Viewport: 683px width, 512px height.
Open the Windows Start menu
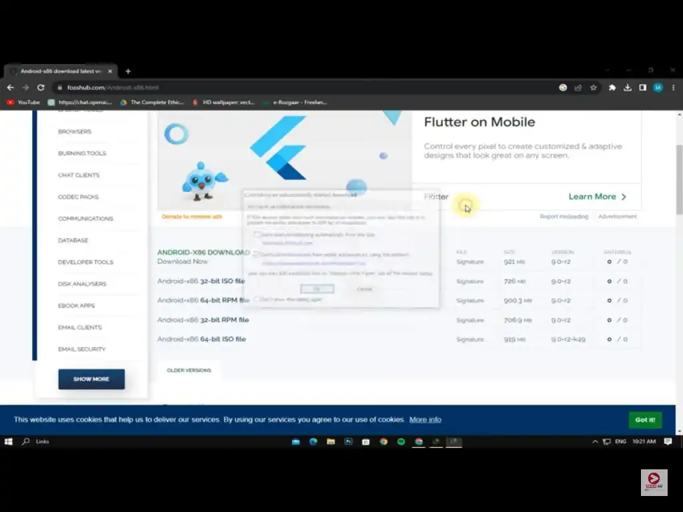tap(8, 441)
